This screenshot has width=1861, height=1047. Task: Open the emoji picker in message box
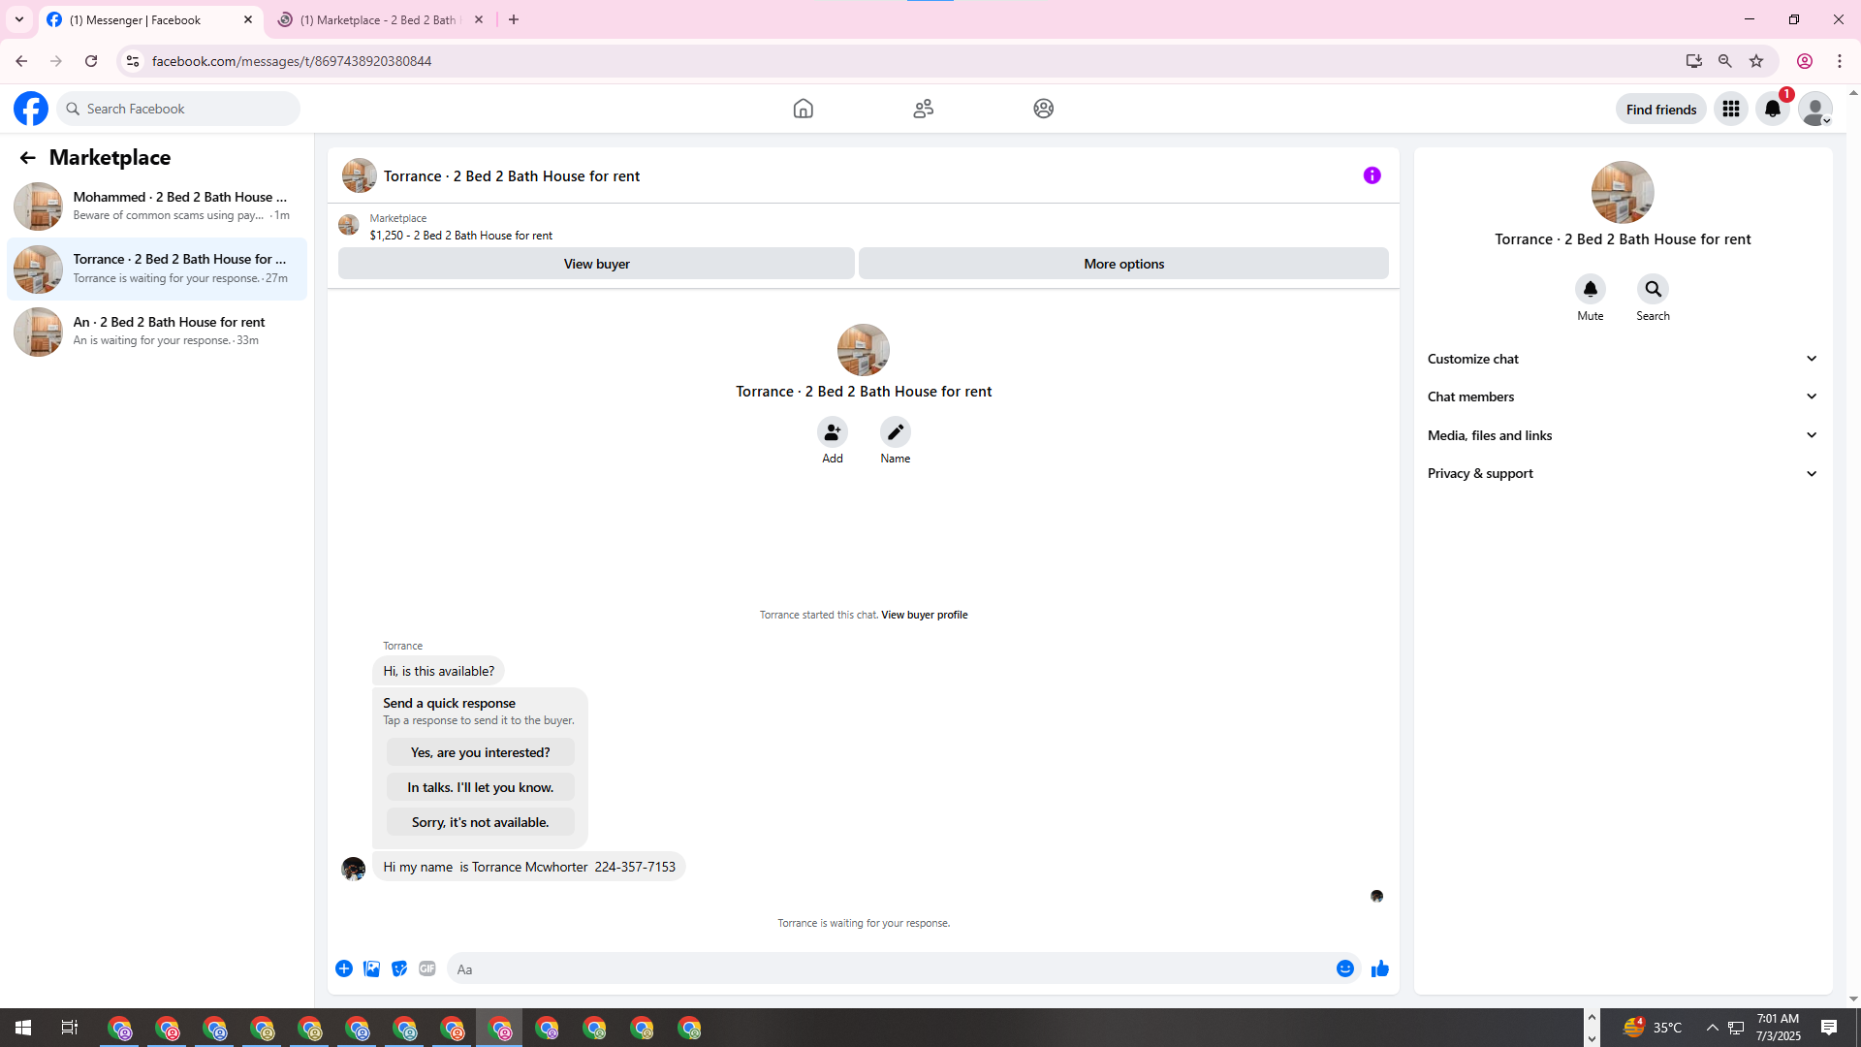pyautogui.click(x=1344, y=968)
